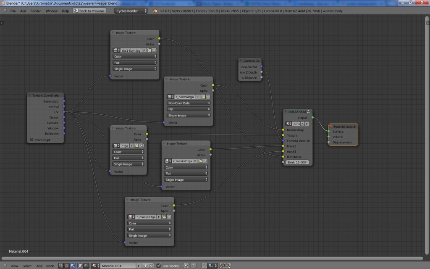Open the Single Image dropdown in r_masks2.tga node
The width and height of the screenshot is (430, 269).
tap(185, 179)
